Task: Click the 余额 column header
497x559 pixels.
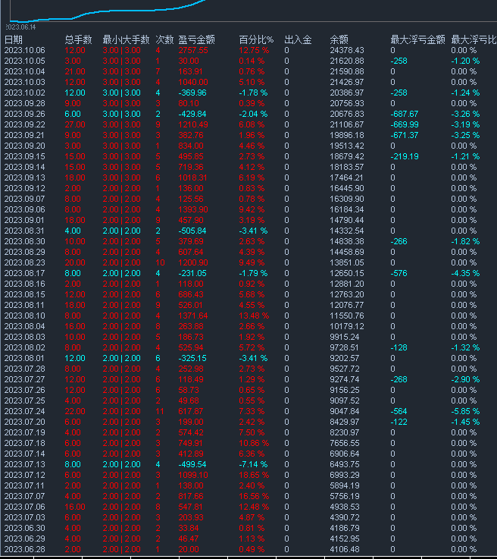Action: (339, 39)
